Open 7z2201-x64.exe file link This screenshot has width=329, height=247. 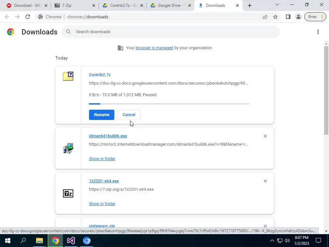(x=104, y=181)
